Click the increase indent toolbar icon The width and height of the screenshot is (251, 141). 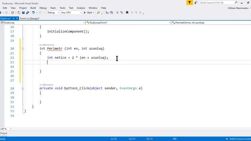coord(111,13)
